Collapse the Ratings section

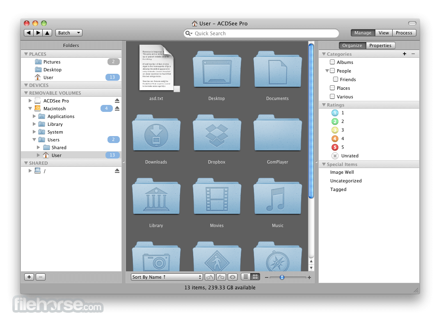(x=324, y=105)
